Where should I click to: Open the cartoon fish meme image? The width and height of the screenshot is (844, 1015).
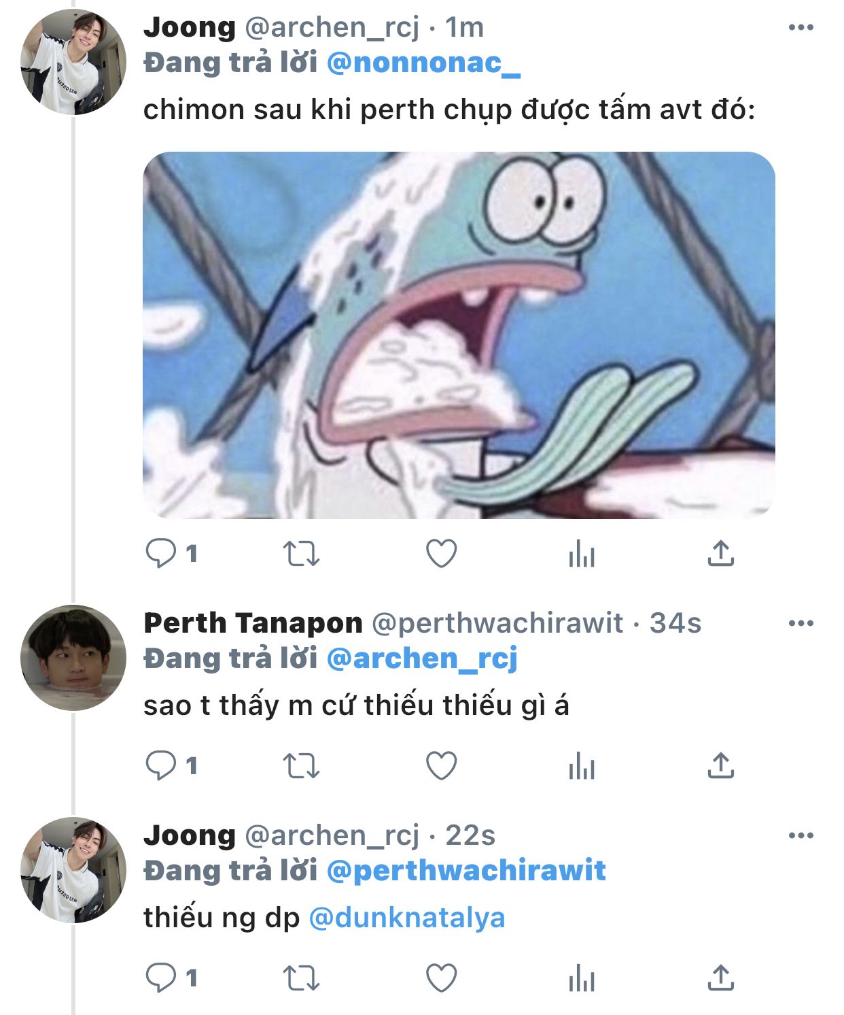459,335
